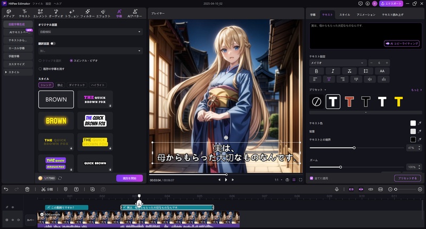Open the letter spacing option icon
426x229 pixels.
pyautogui.click(x=349, y=71)
